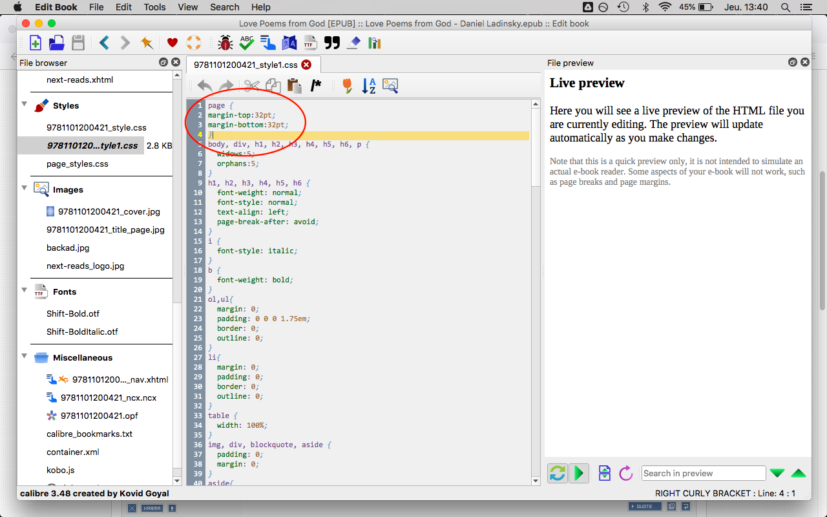Click the Wi-Fi status icon
827x517 pixels.
coord(665,7)
